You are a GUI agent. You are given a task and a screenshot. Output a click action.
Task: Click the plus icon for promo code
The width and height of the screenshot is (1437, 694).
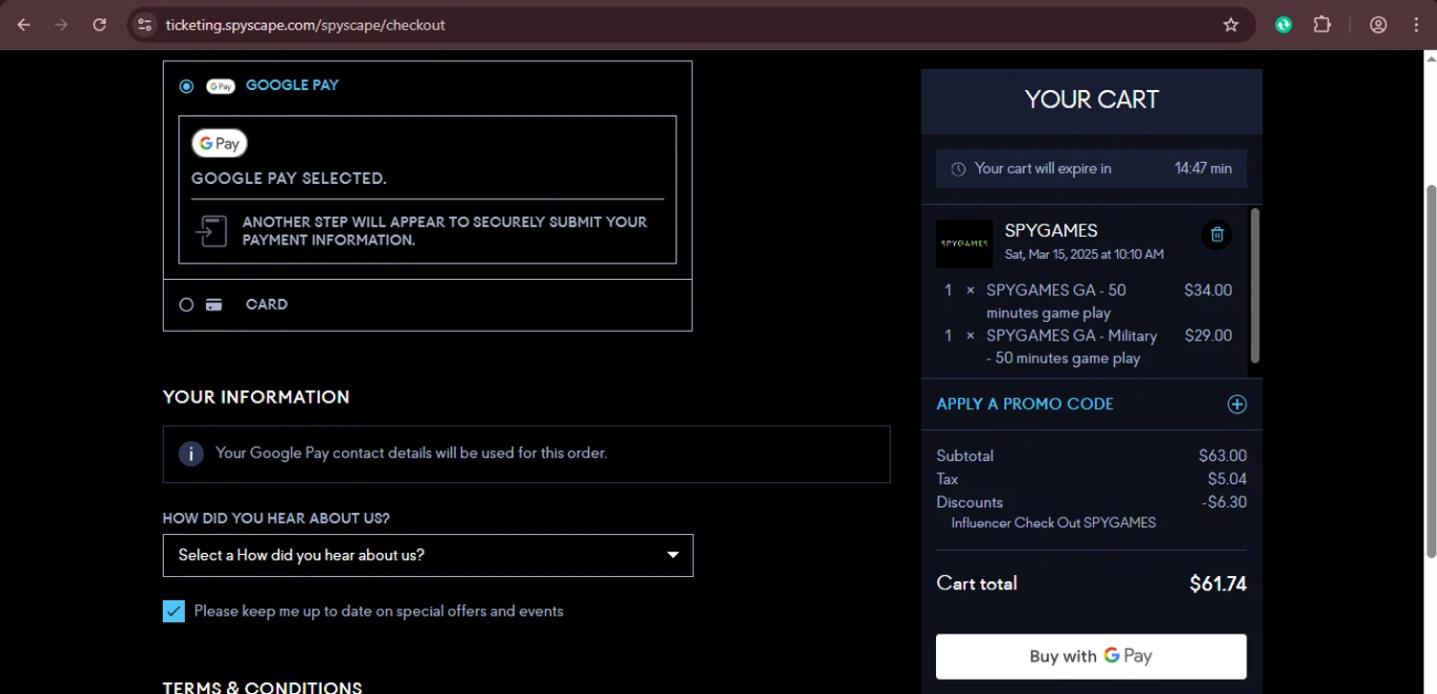coord(1237,405)
